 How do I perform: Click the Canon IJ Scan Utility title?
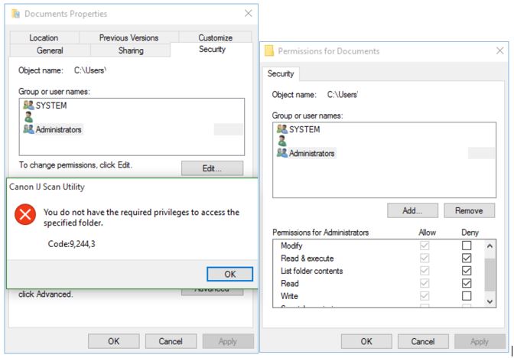click(47, 187)
